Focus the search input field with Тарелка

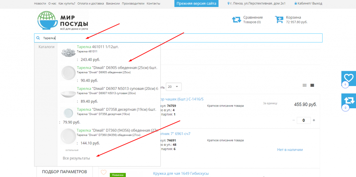[181, 38]
